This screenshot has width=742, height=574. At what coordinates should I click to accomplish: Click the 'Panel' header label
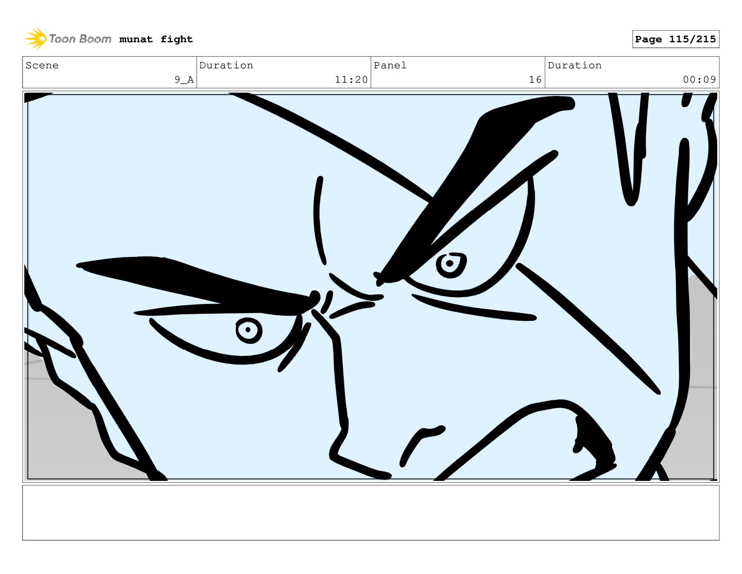[390, 65]
